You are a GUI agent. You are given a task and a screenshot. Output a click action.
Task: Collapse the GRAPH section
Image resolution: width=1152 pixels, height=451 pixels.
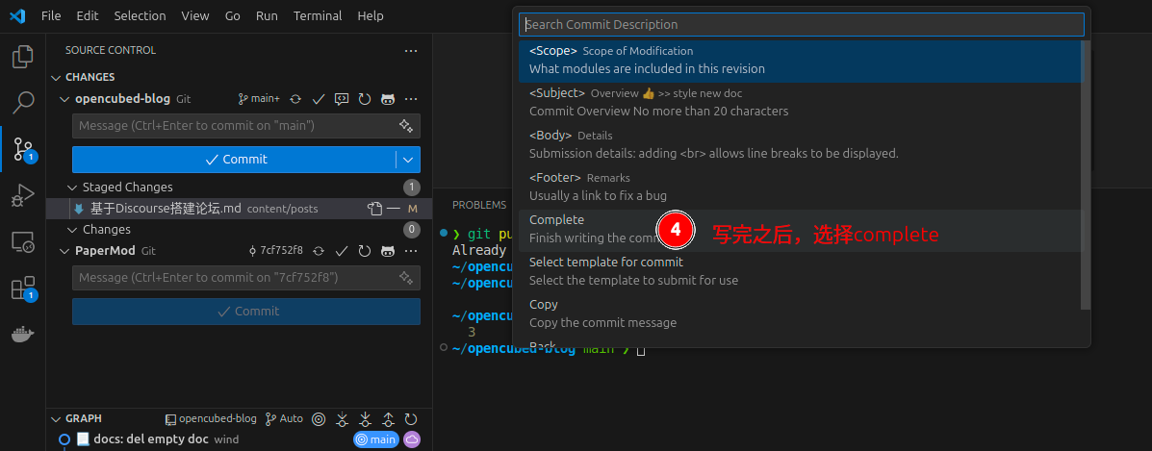point(55,419)
